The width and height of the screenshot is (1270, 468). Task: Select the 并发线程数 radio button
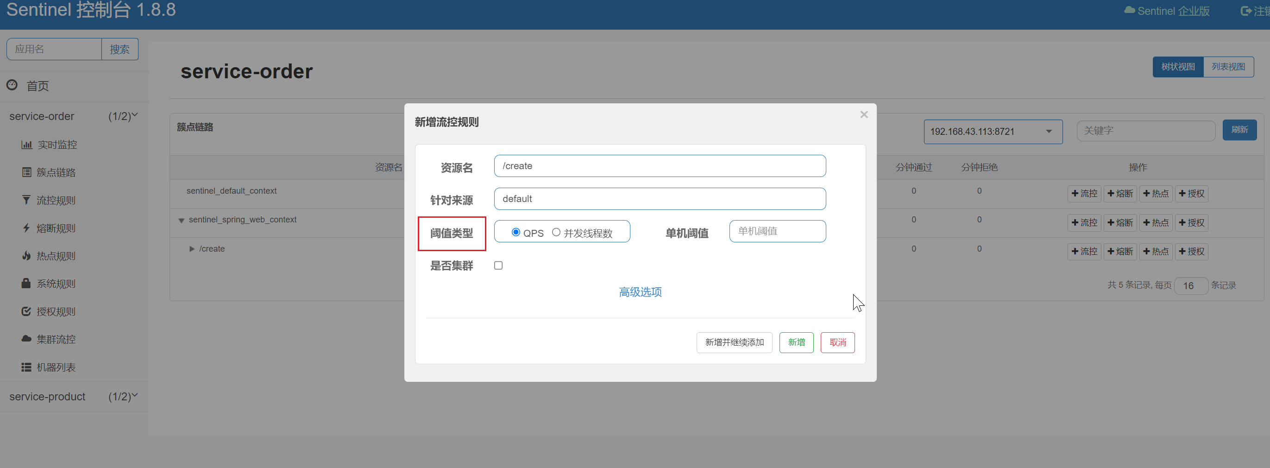tap(556, 232)
